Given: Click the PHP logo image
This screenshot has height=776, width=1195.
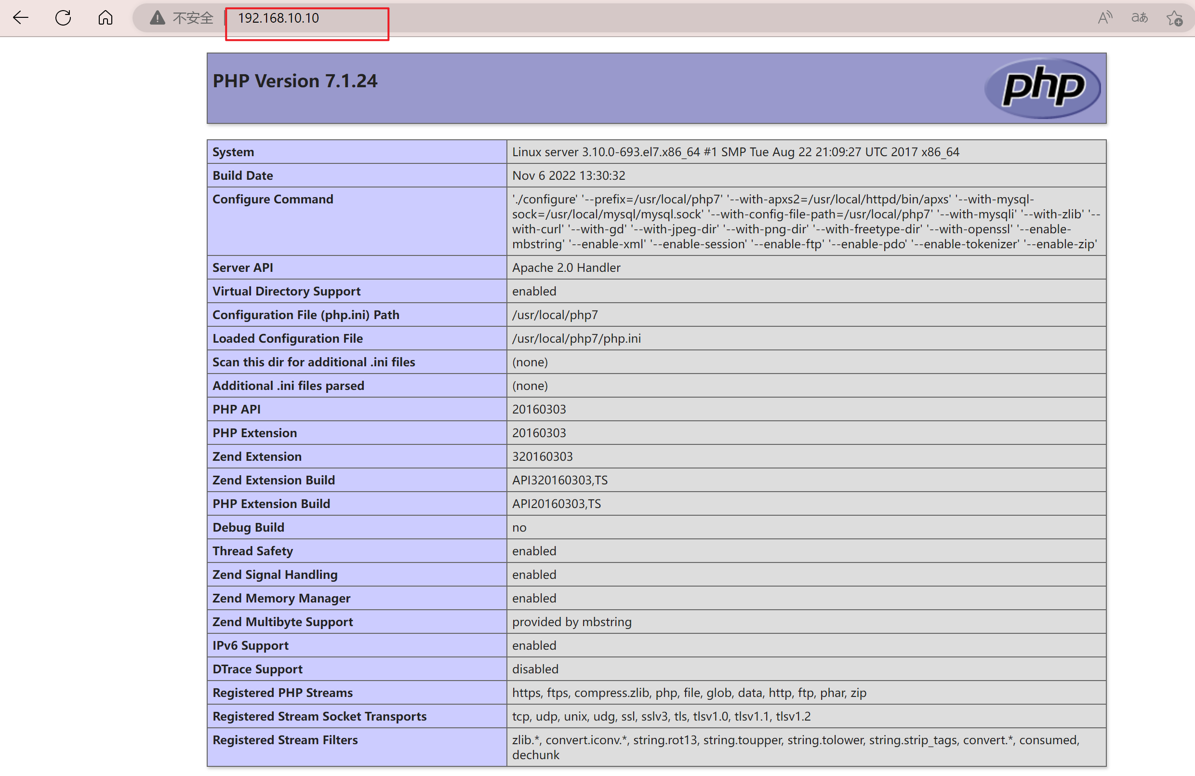Looking at the screenshot, I should tap(1042, 88).
